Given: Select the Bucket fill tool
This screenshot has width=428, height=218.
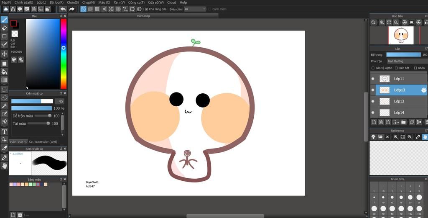Looking at the screenshot, I should 4,72.
